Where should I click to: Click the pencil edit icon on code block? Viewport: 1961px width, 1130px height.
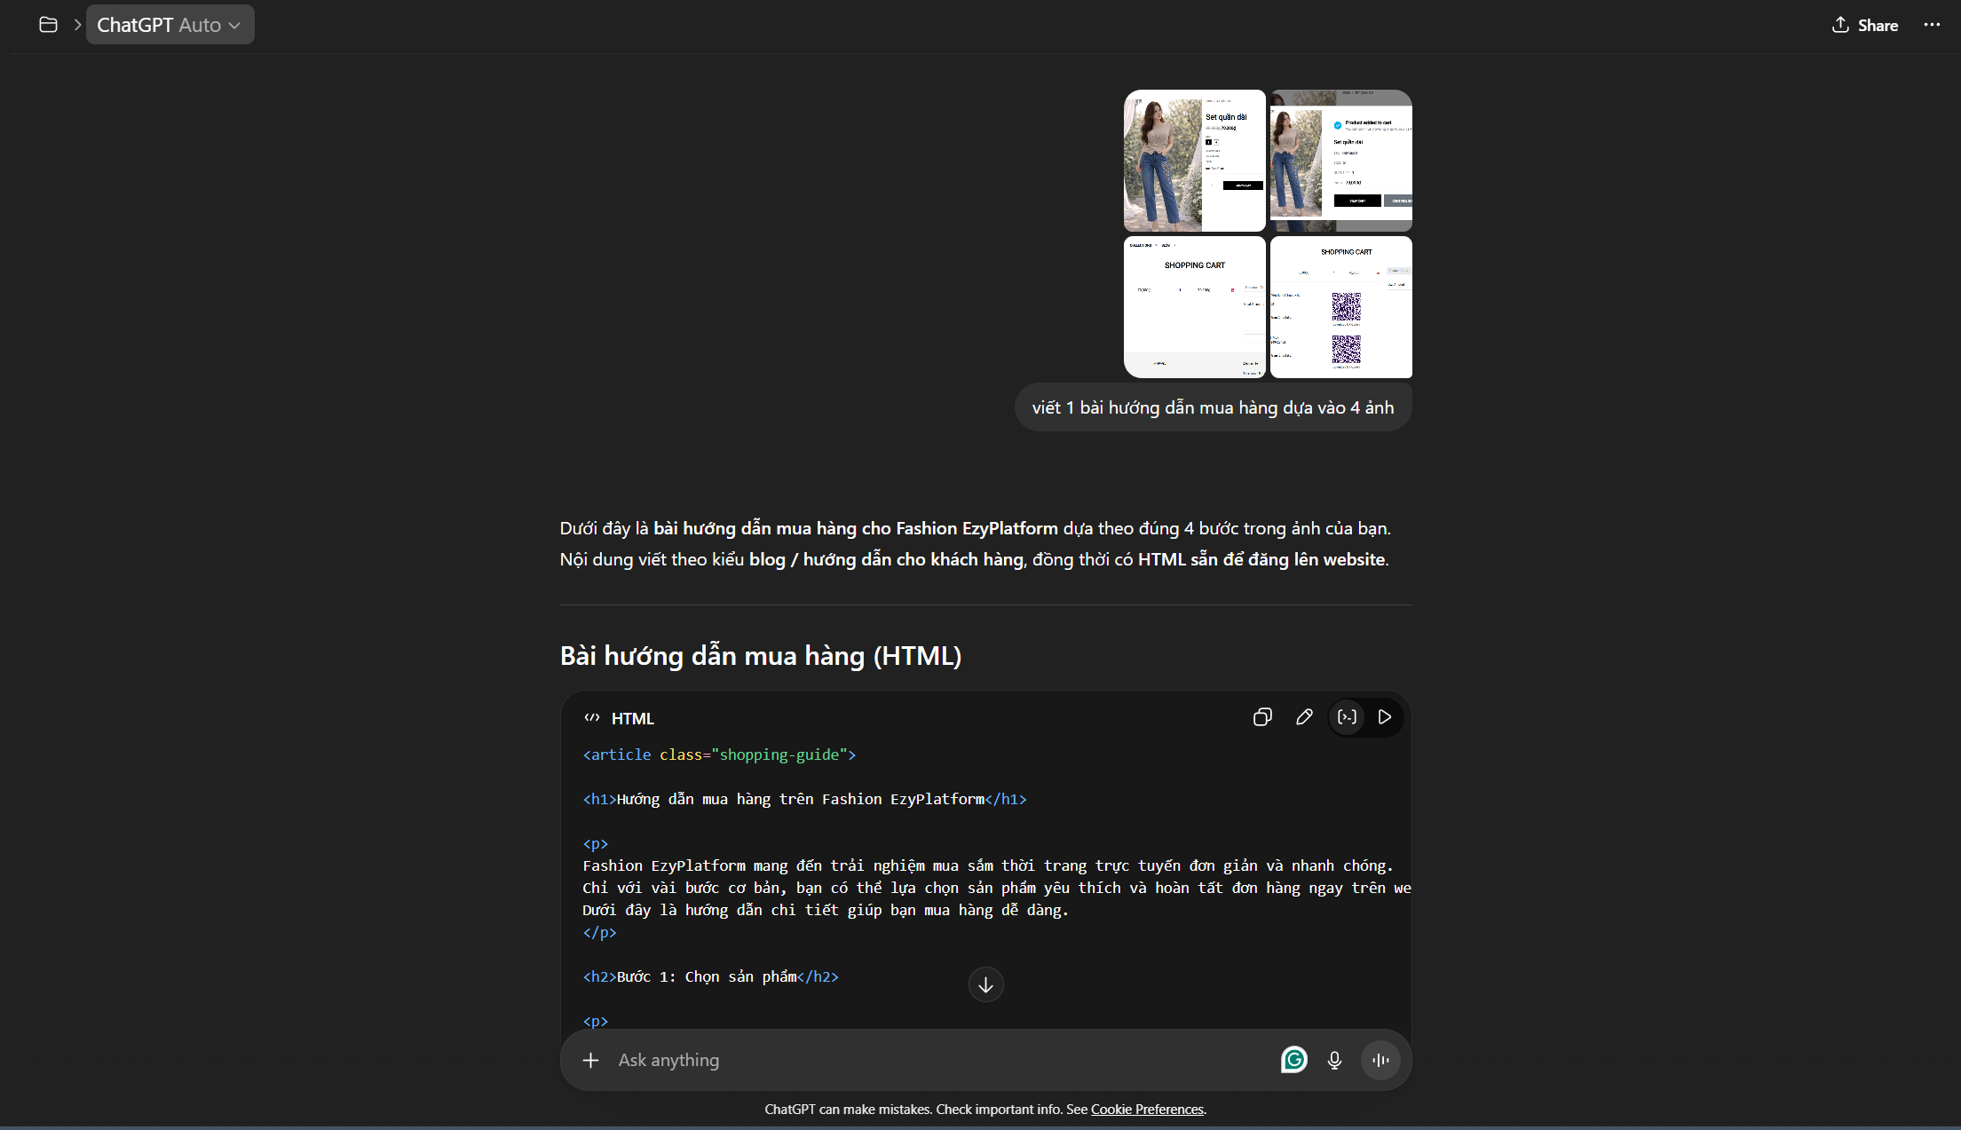click(x=1303, y=717)
